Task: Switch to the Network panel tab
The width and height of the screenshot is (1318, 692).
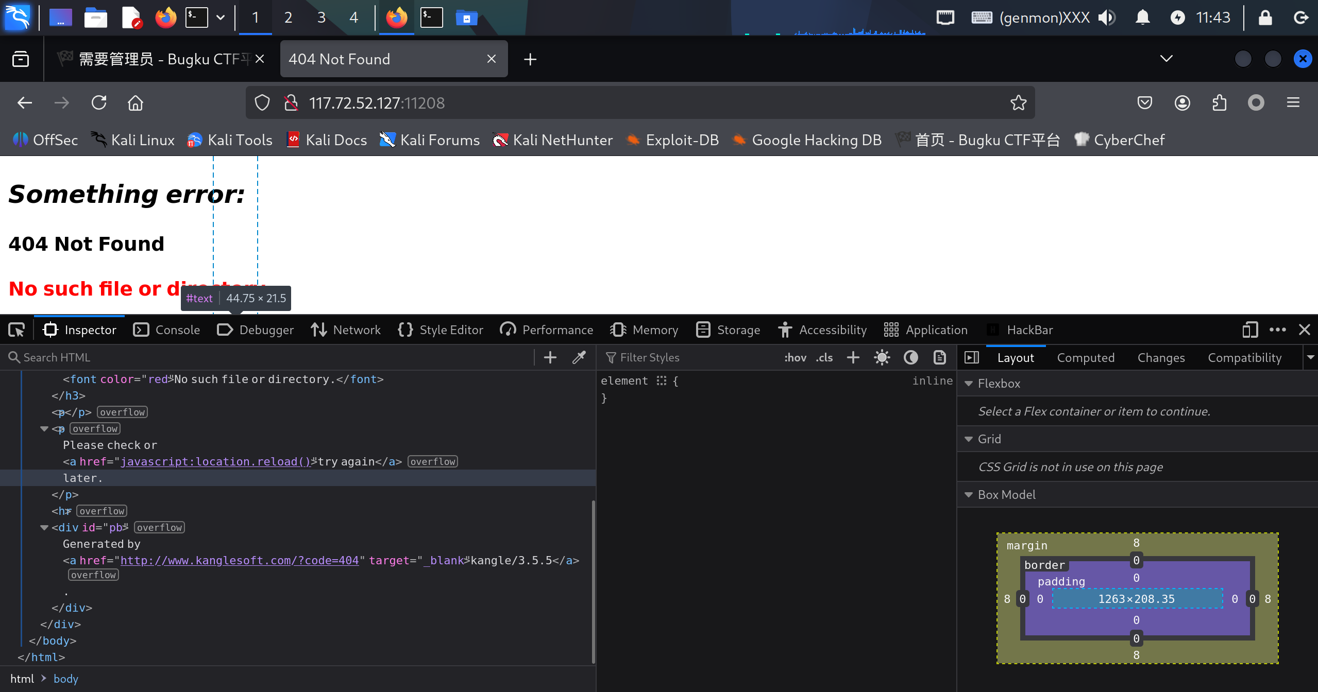Action: (x=346, y=330)
